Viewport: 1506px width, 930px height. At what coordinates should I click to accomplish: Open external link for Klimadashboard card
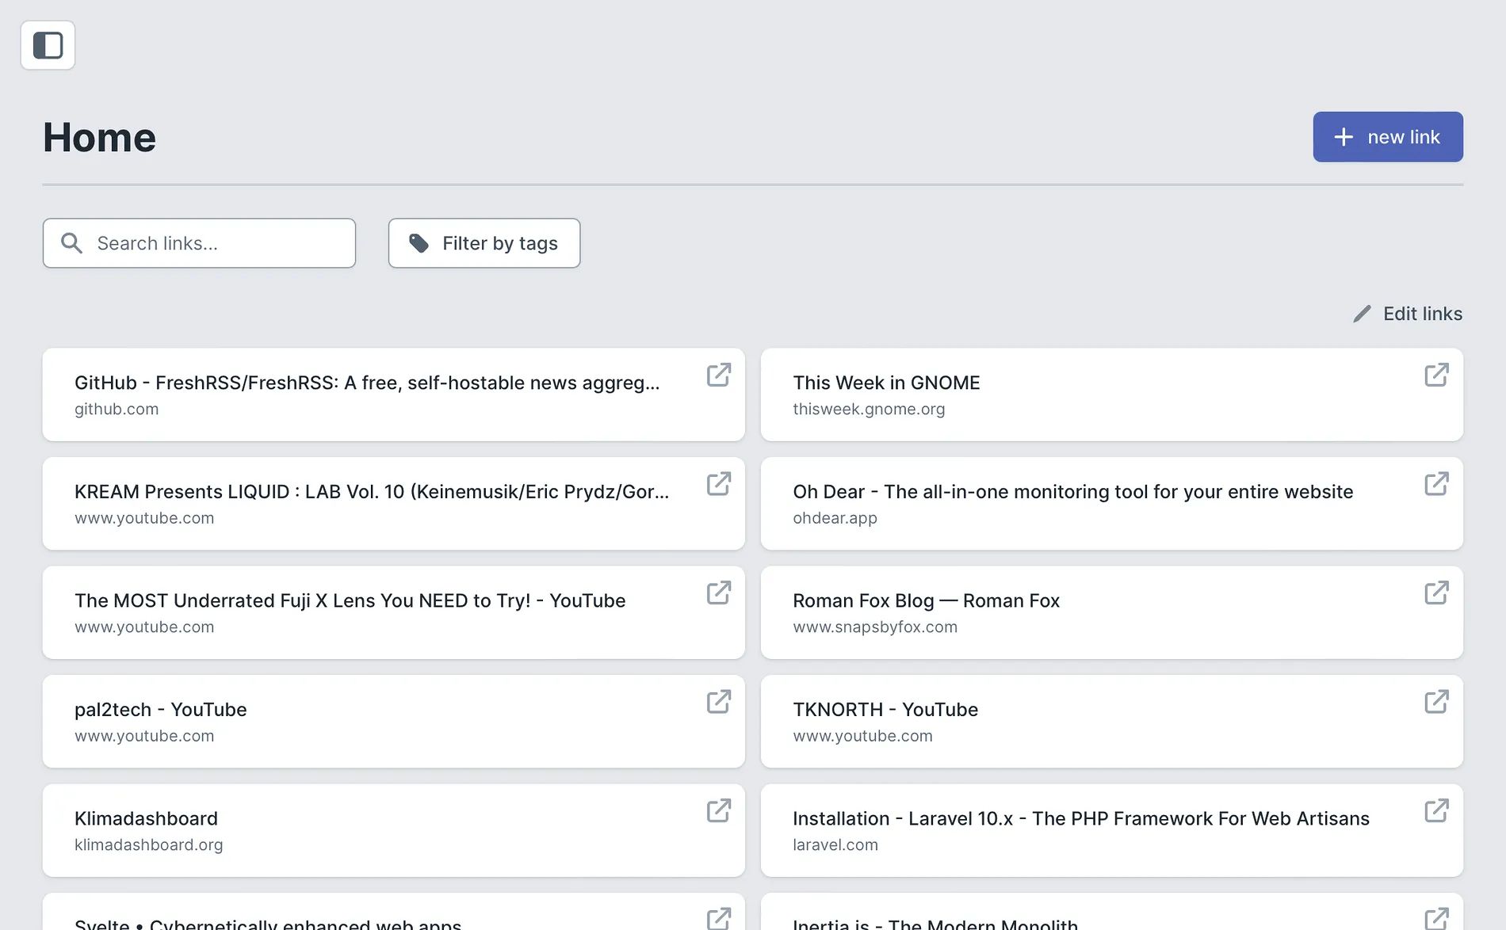(719, 810)
